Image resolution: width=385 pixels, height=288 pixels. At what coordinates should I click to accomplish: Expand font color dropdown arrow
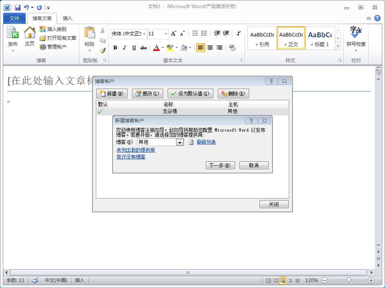pos(162,48)
